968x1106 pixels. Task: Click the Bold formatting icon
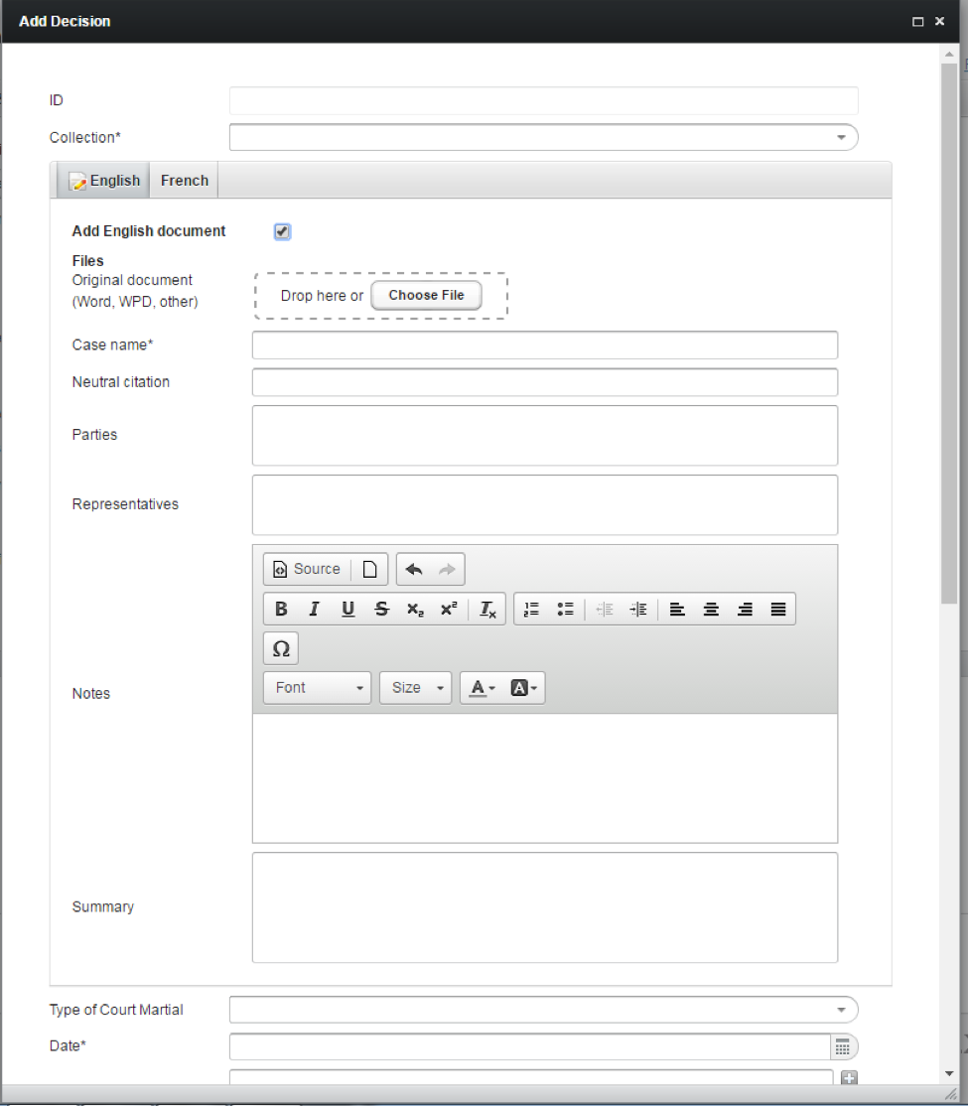pyautogui.click(x=281, y=610)
